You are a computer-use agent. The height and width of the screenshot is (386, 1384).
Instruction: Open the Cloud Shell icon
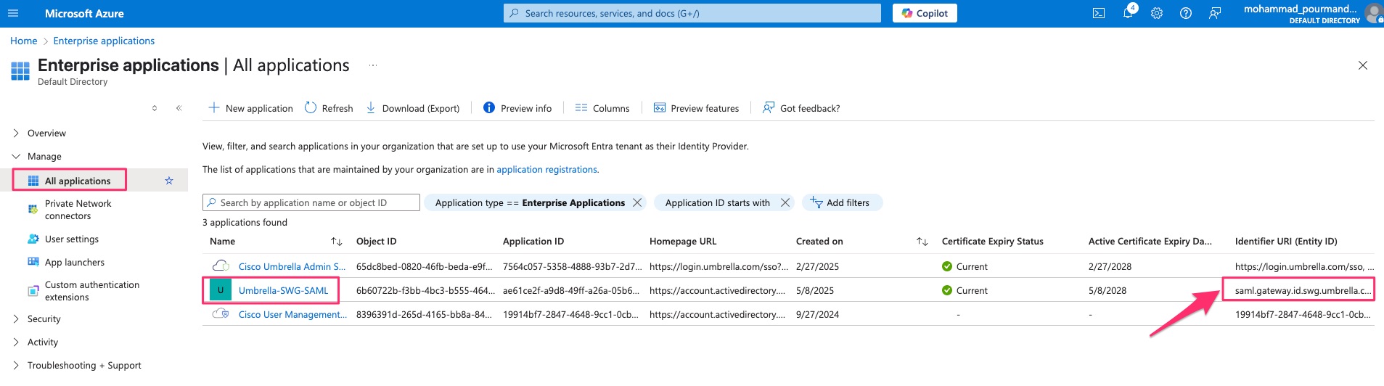(1099, 13)
